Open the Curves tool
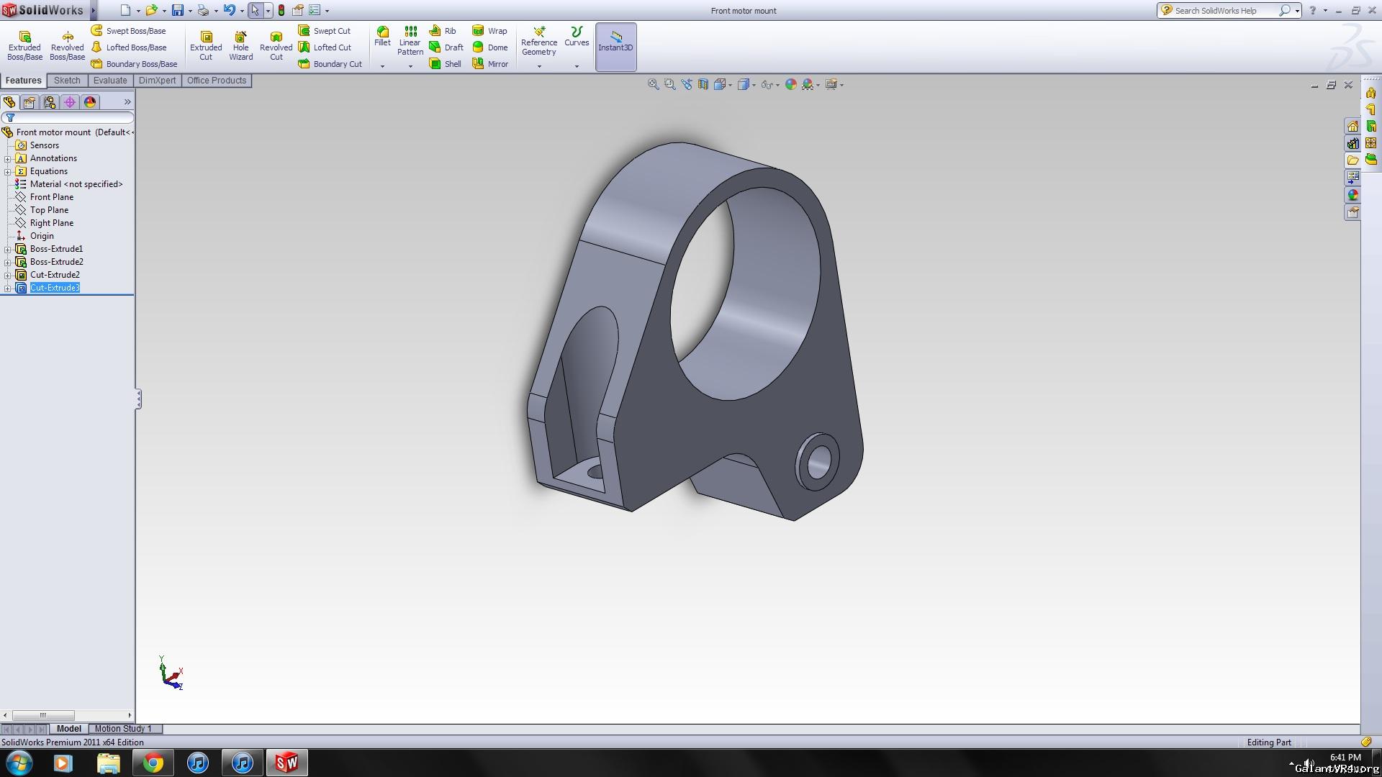Viewport: 1382px width, 777px height. click(x=577, y=37)
